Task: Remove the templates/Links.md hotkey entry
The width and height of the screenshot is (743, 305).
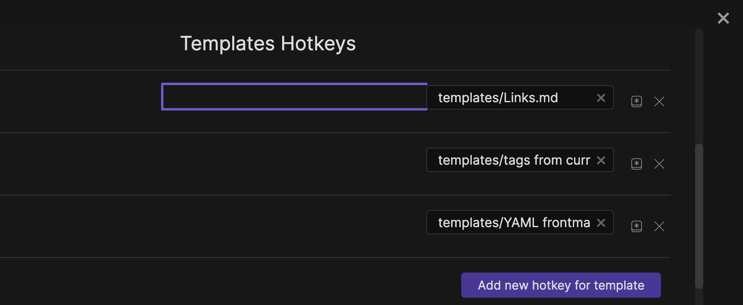Action: point(659,101)
